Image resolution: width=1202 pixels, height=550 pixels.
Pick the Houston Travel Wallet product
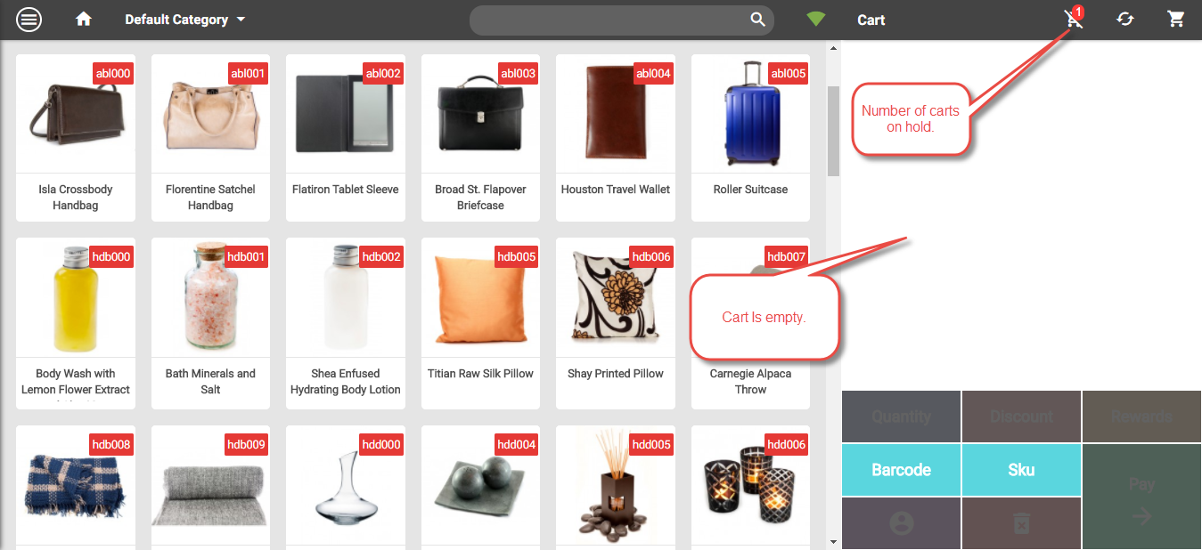point(615,138)
